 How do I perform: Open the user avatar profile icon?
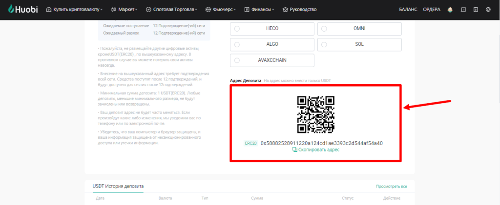coord(450,10)
